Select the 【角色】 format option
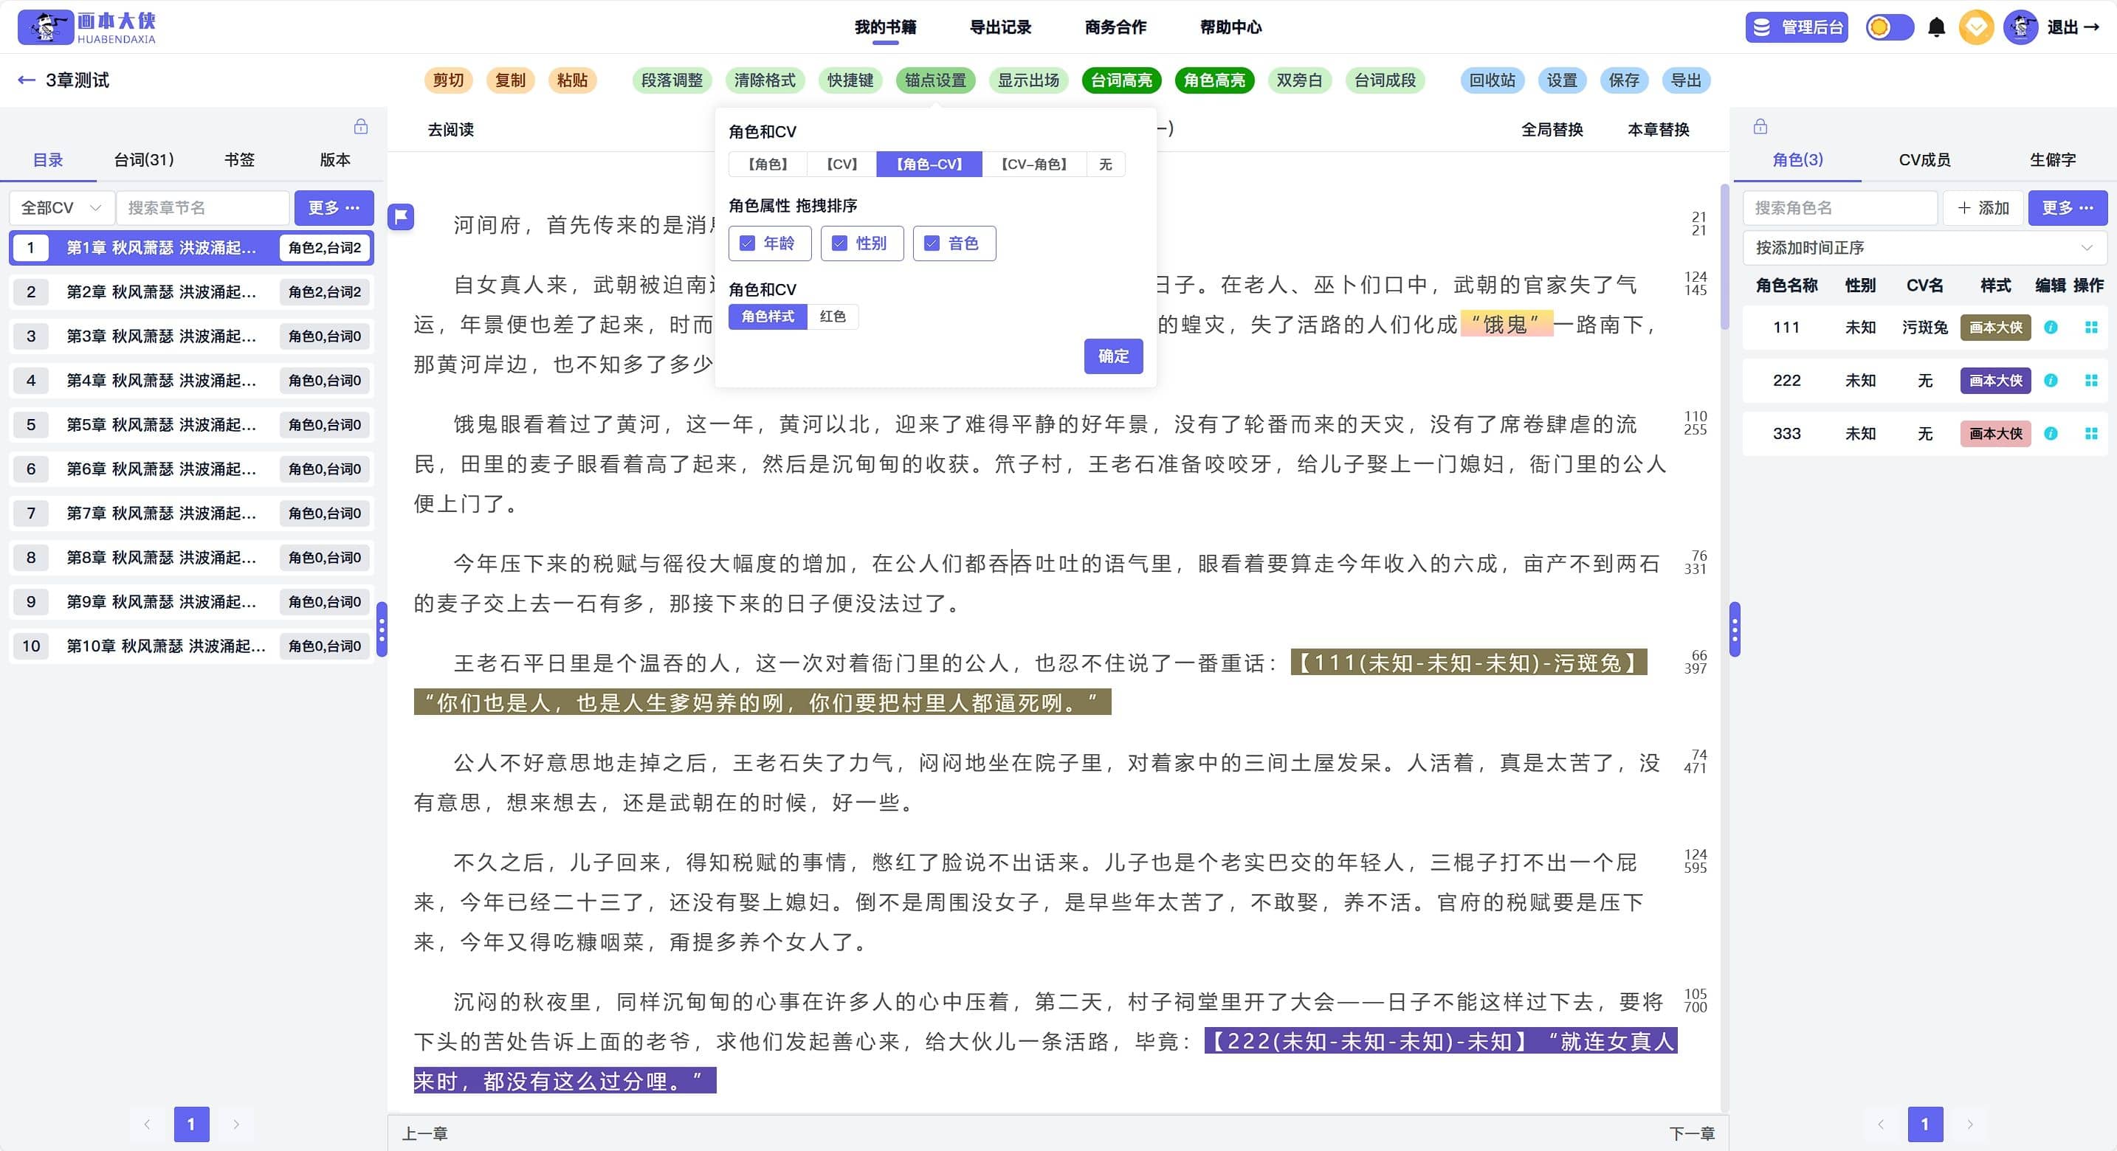Image resolution: width=2117 pixels, height=1151 pixels. (x=768, y=165)
